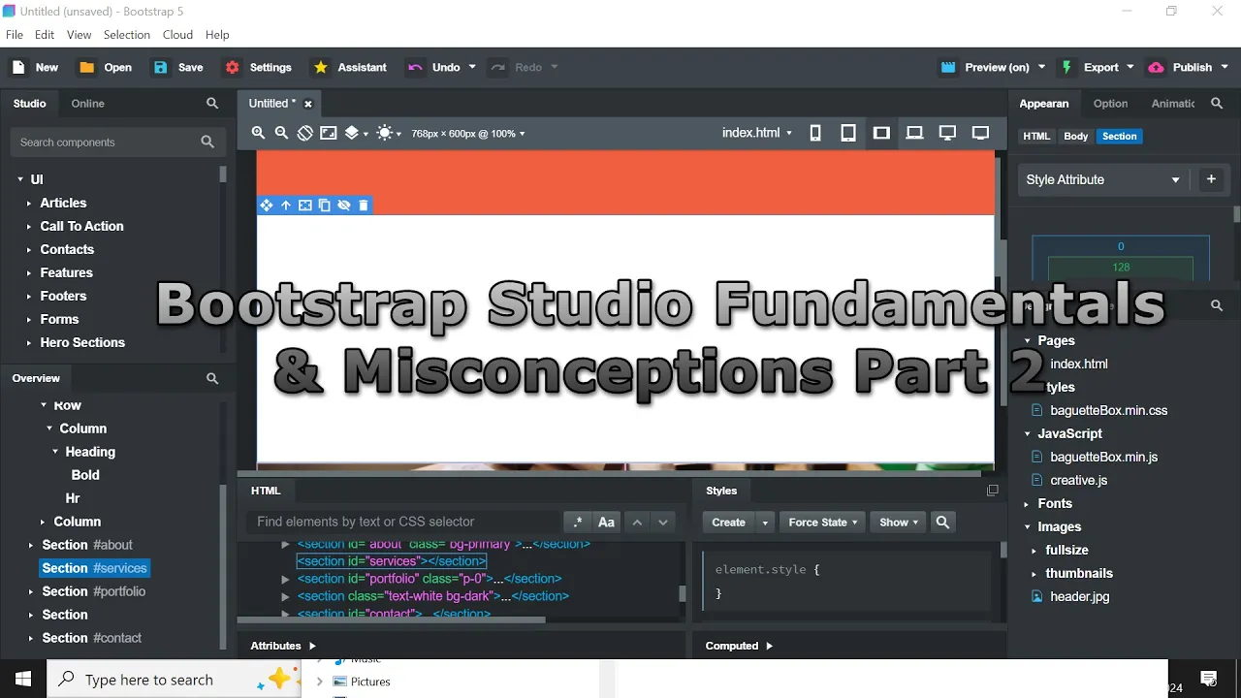Open the layers stack dropdown in stage toolbar
1241x698 pixels.
(357, 133)
